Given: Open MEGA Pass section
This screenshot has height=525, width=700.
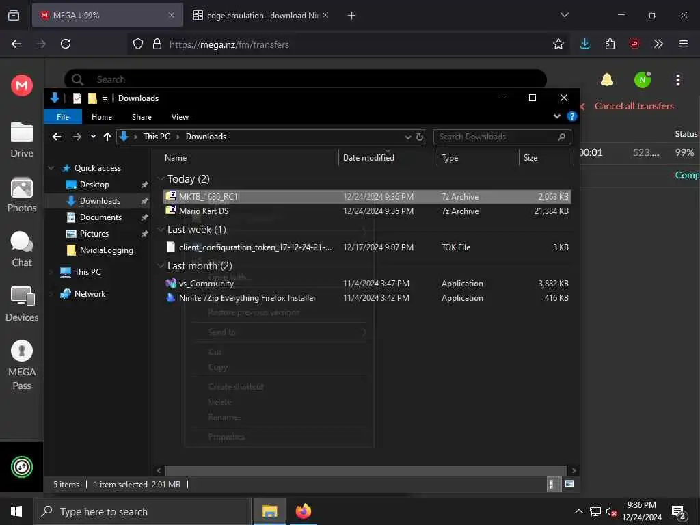Looking at the screenshot, I should pyautogui.click(x=22, y=365).
